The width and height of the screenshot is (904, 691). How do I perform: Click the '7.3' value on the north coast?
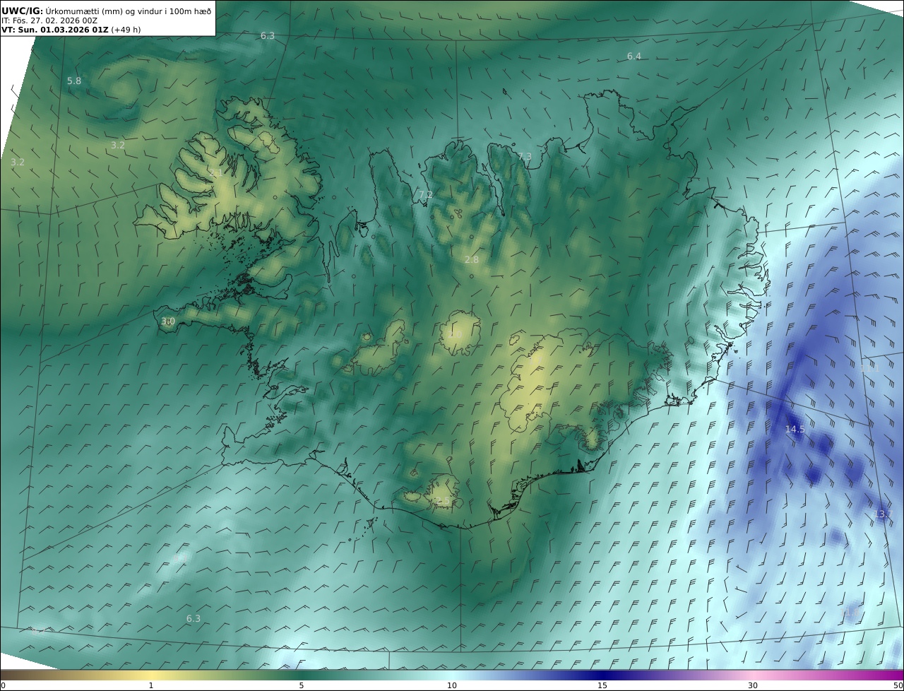[525, 156]
